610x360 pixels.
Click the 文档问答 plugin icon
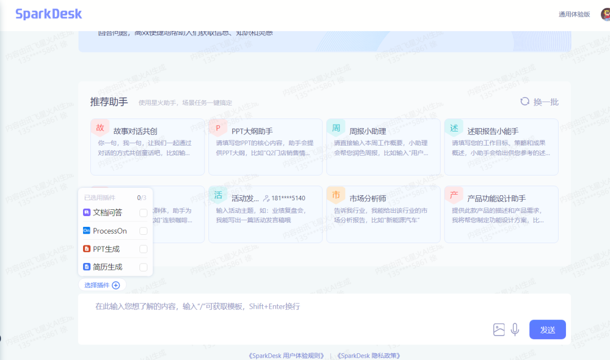pyautogui.click(x=87, y=212)
